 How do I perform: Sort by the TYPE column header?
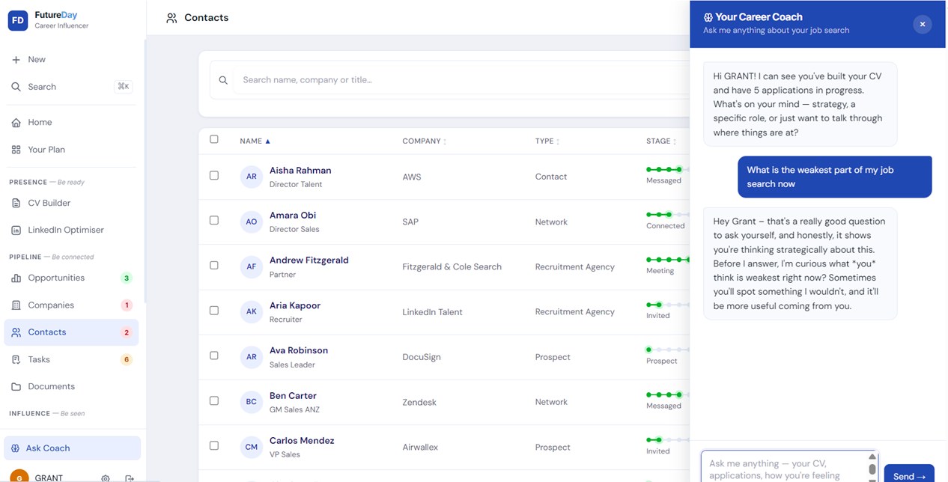547,141
